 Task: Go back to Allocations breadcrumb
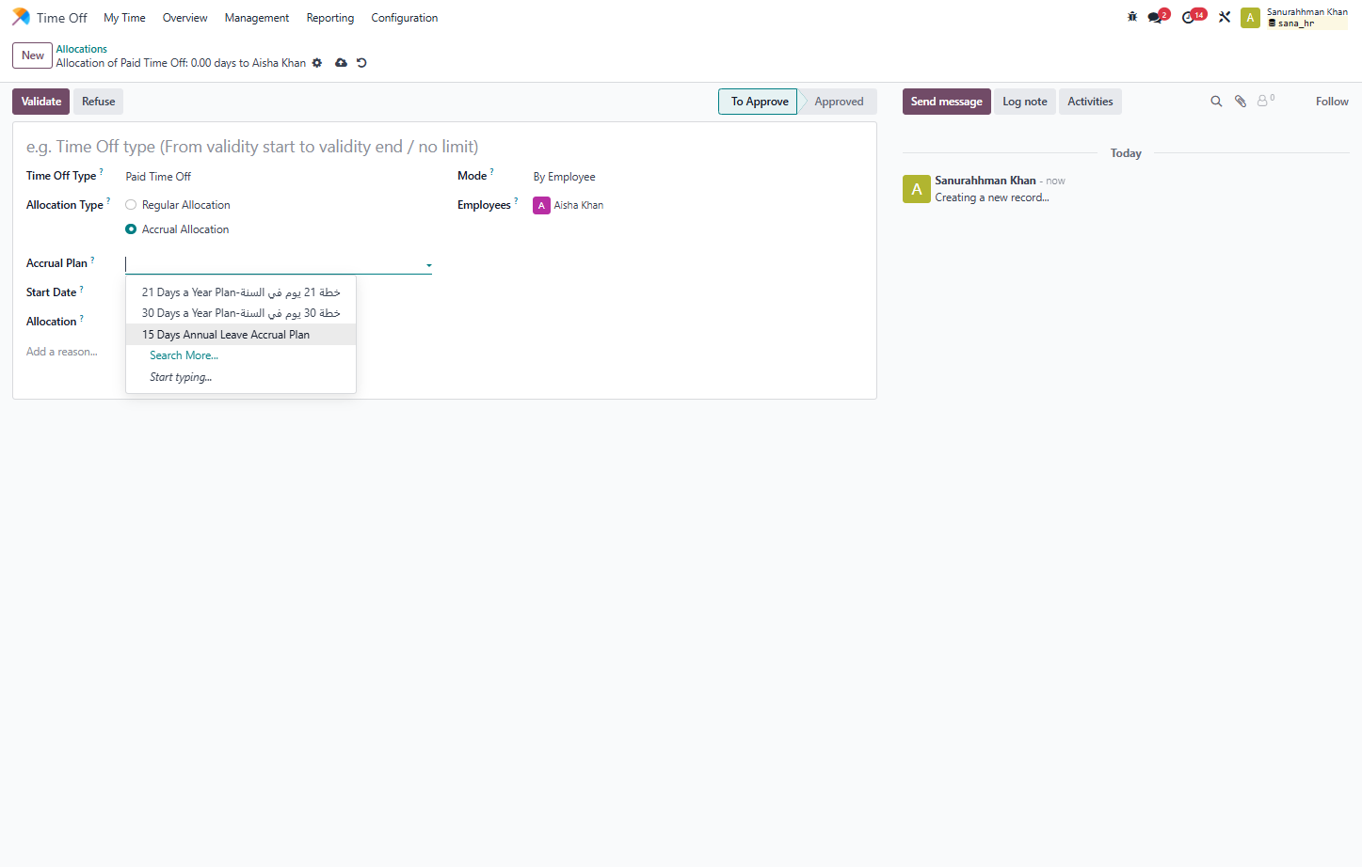(82, 49)
